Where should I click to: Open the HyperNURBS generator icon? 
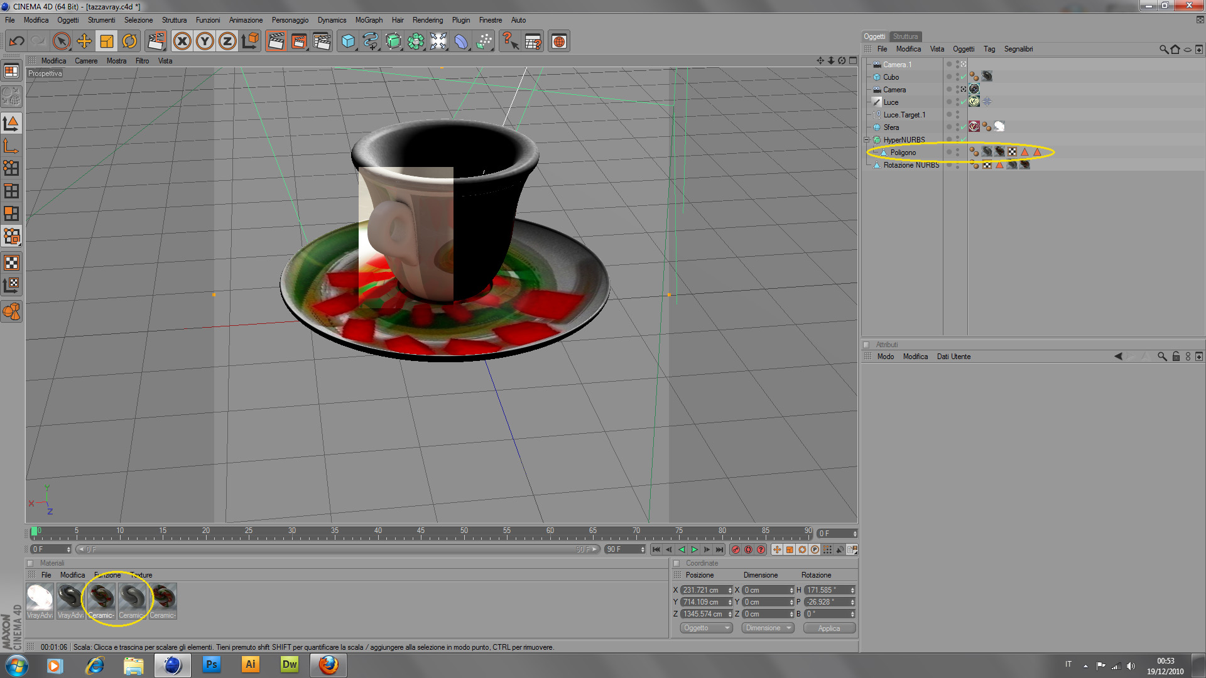click(x=393, y=41)
